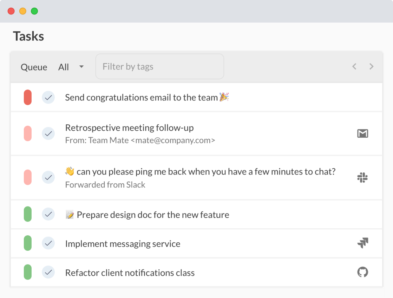Mark congratulations email task as done

(48, 98)
